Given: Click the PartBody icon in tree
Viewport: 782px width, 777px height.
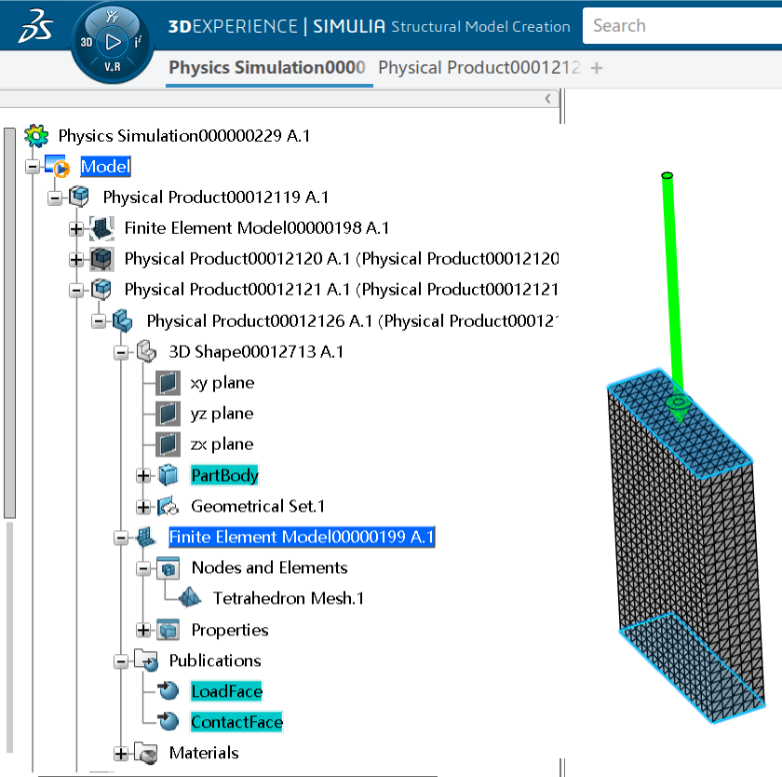Looking at the screenshot, I should click(168, 475).
